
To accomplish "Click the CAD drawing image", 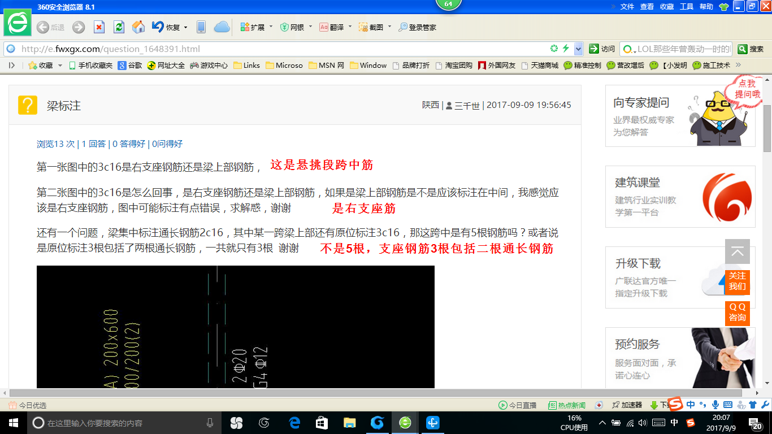I will pos(236,327).
